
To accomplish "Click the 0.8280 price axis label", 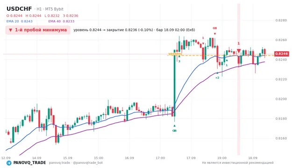I will (281, 21).
